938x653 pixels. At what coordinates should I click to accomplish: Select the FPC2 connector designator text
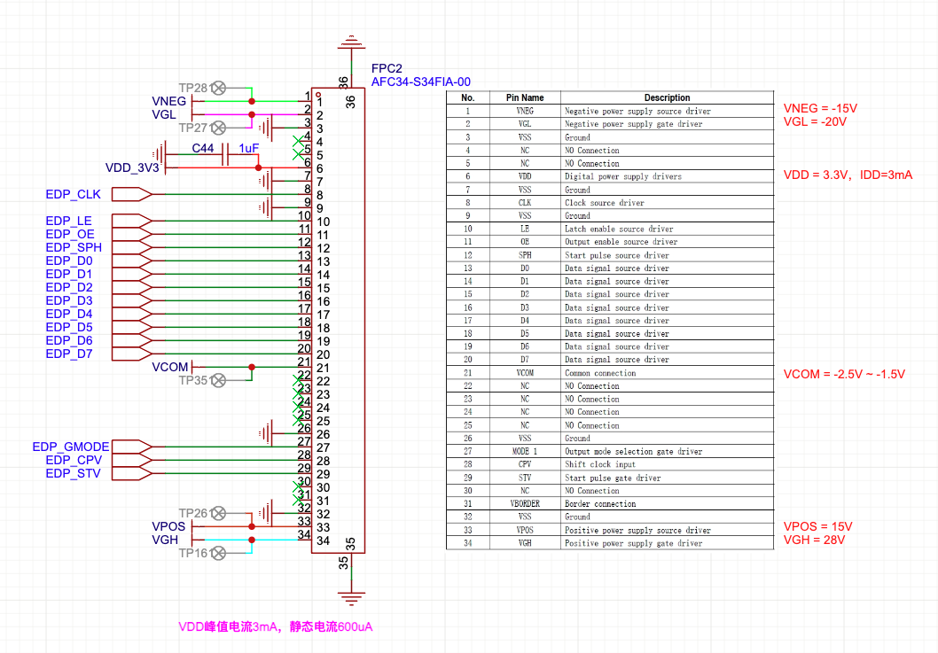tap(387, 68)
